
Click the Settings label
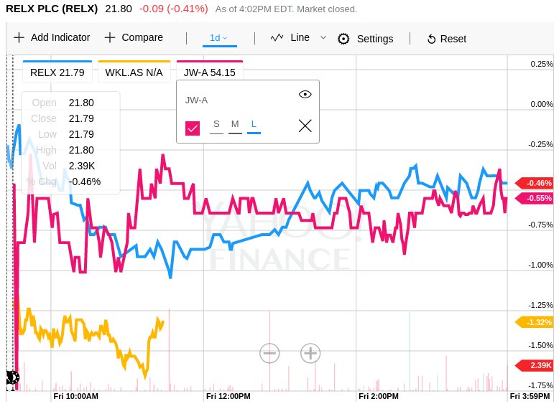pyautogui.click(x=375, y=39)
